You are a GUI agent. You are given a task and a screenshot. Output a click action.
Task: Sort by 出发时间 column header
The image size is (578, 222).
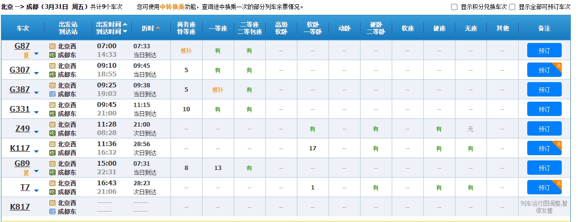108,24
